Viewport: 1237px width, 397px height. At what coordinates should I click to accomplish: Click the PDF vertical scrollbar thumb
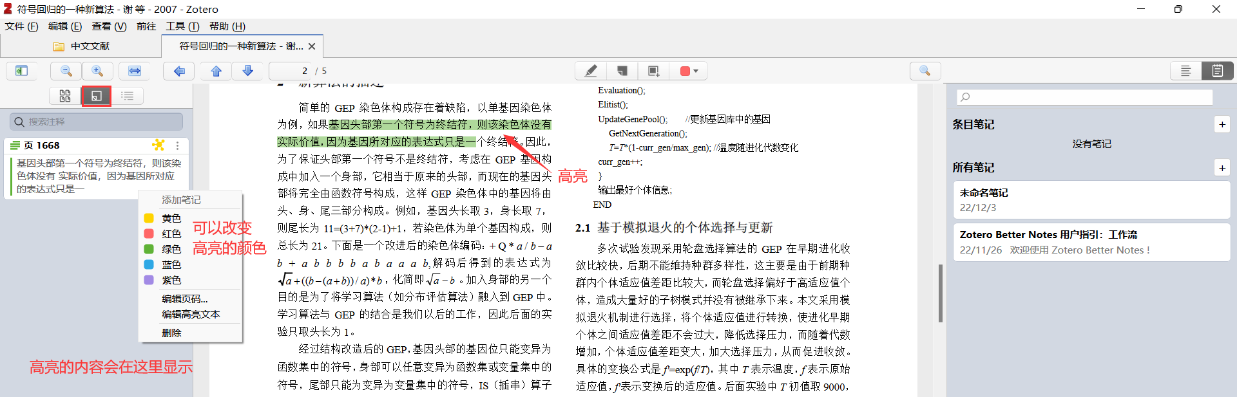pyautogui.click(x=941, y=293)
